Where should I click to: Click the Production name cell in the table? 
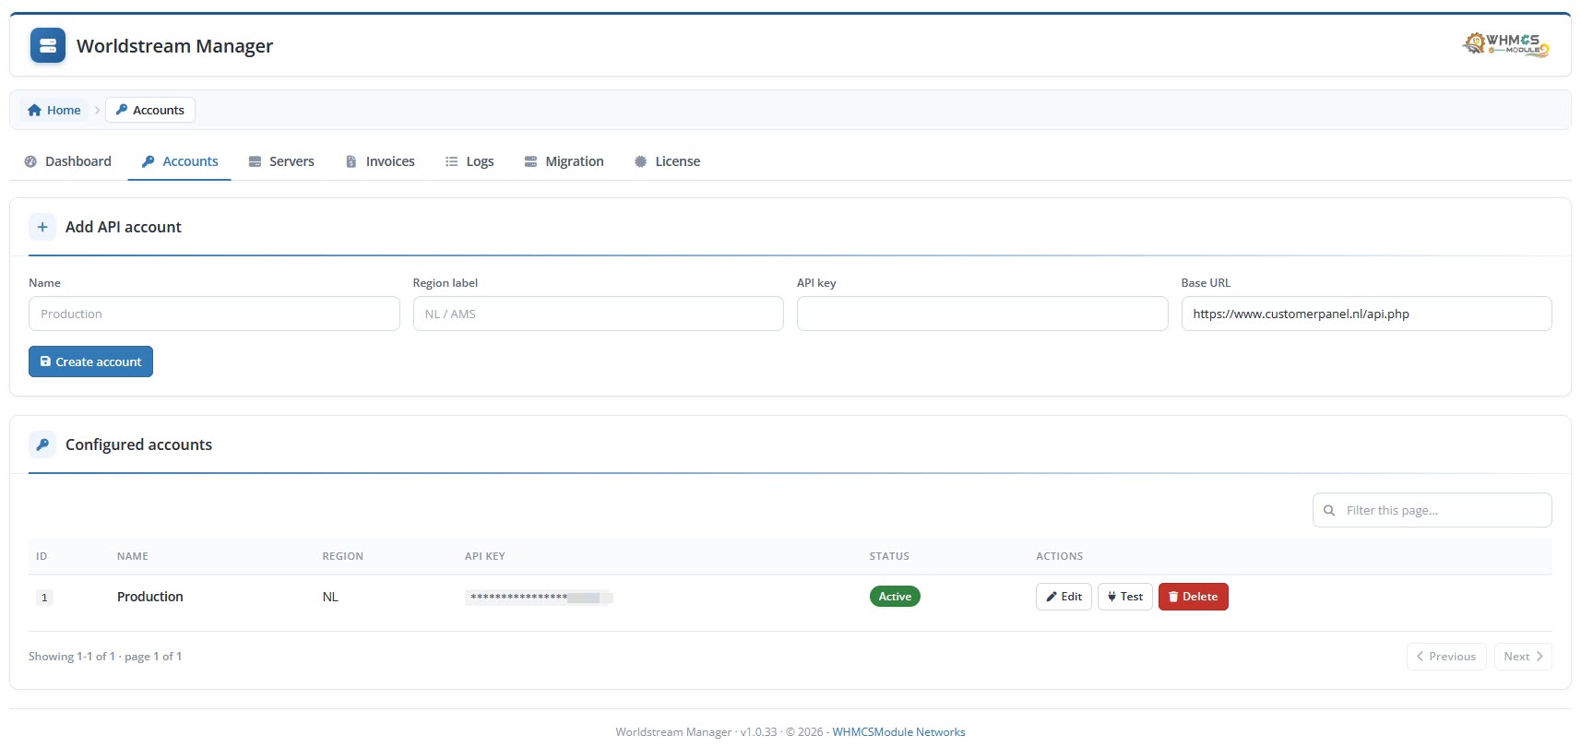(150, 597)
